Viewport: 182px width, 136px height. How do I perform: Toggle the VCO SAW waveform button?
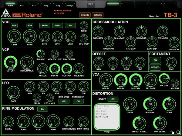tap(14, 25)
